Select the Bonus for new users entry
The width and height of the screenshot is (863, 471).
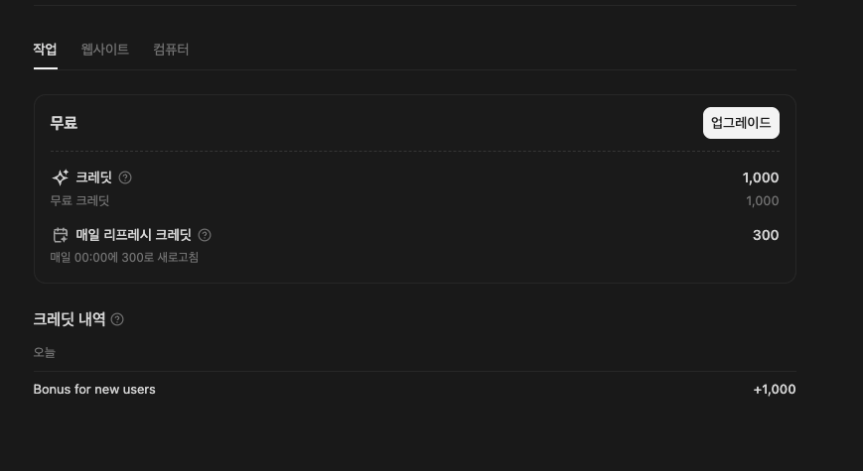pos(414,389)
